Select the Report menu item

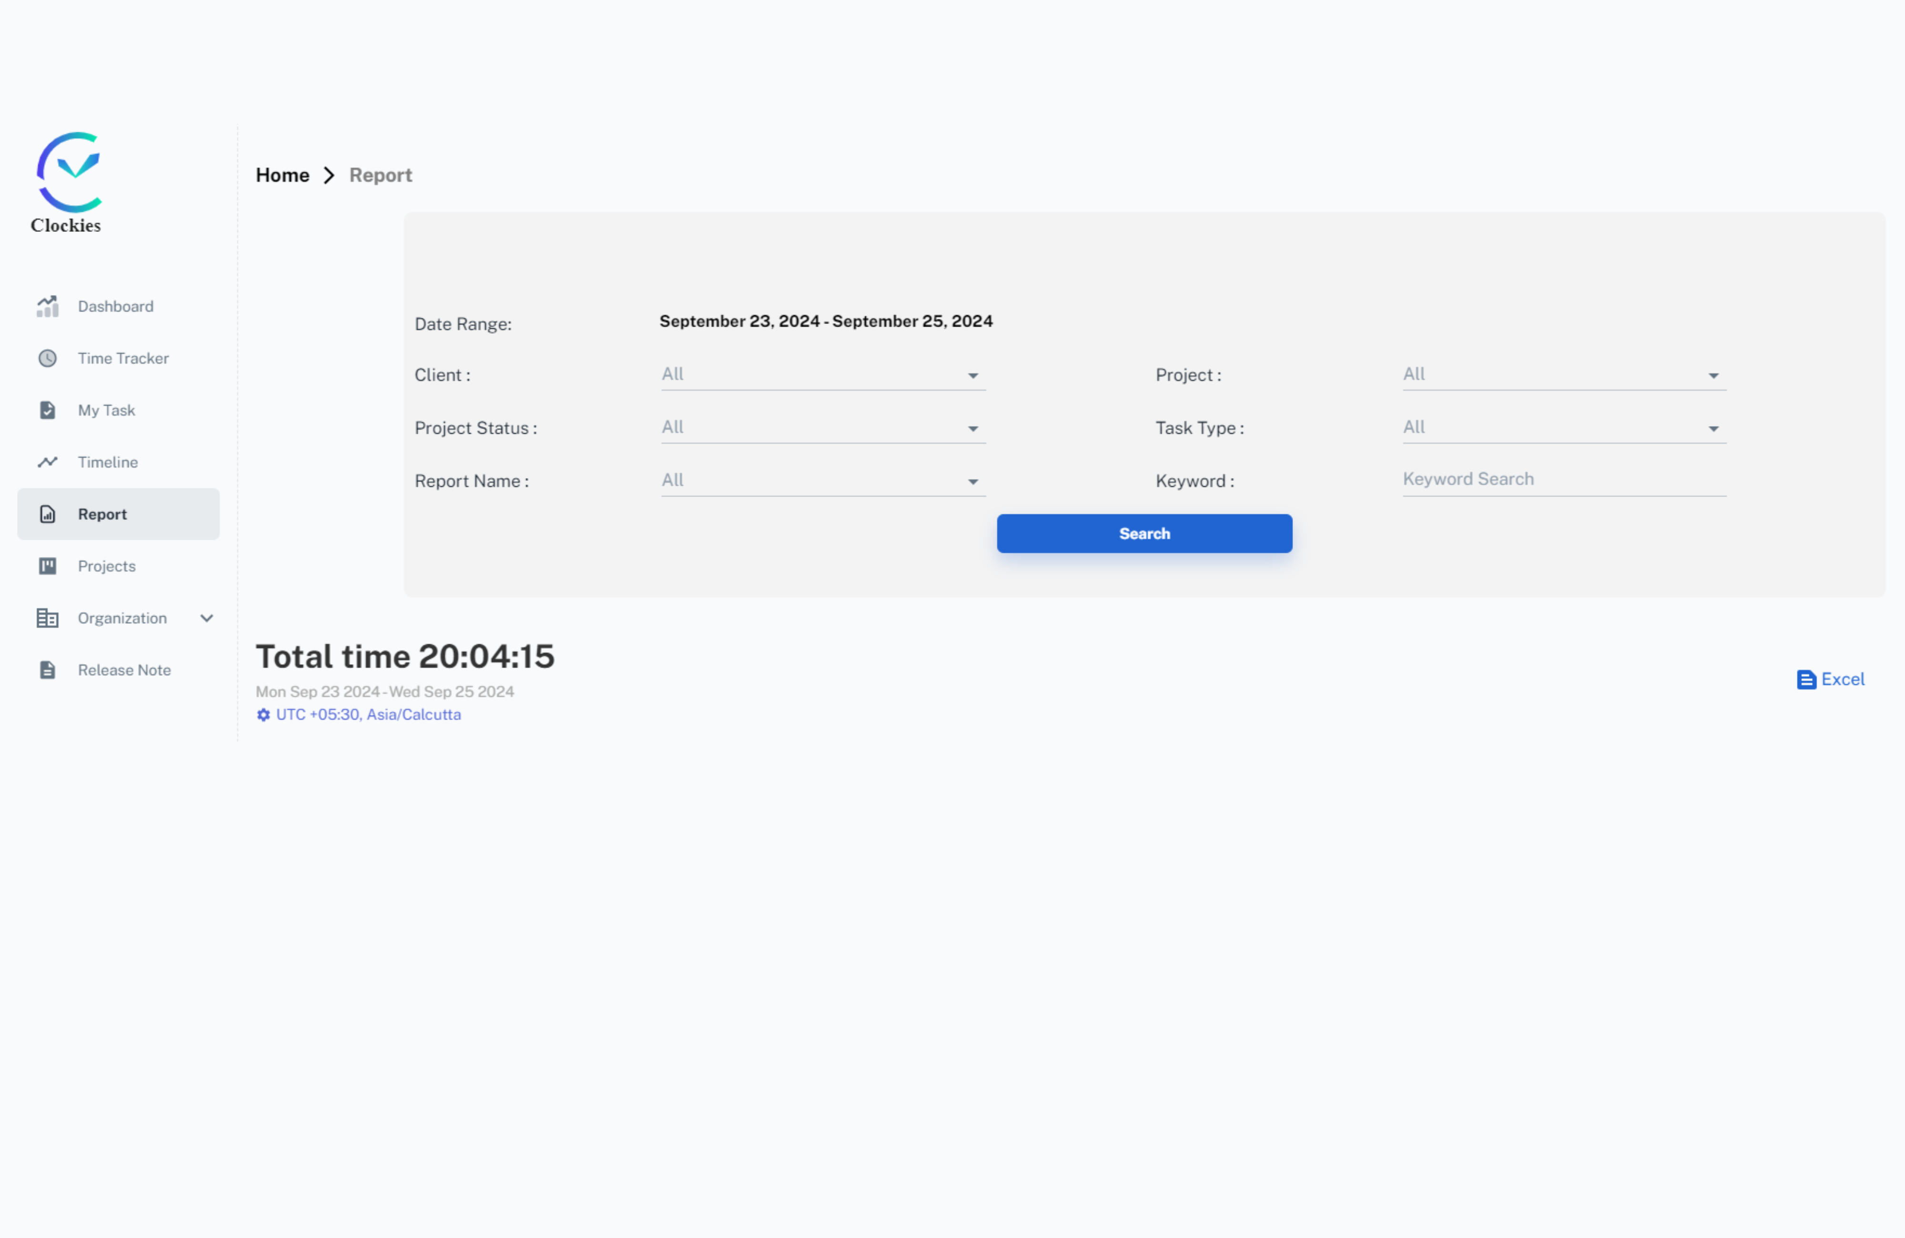[x=119, y=515]
